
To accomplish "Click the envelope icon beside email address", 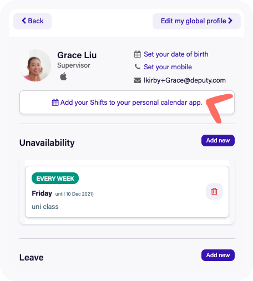I will pyautogui.click(x=138, y=80).
